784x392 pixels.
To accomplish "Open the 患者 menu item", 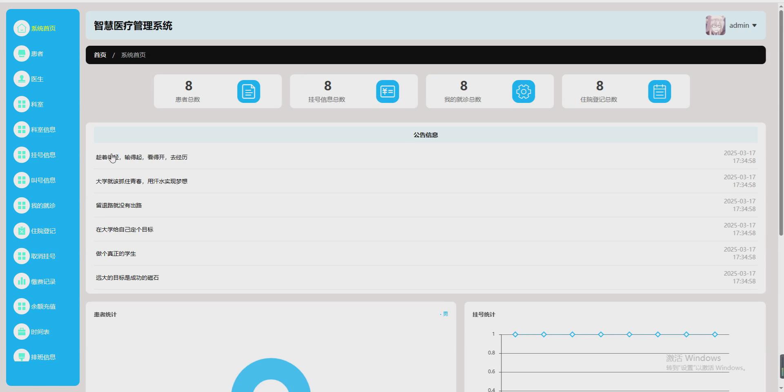I will click(x=37, y=53).
